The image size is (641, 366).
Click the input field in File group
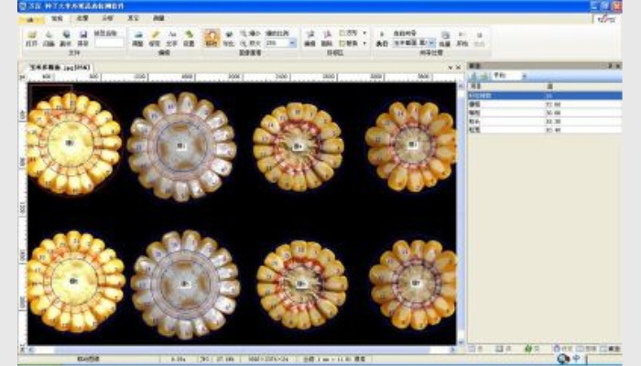(109, 42)
